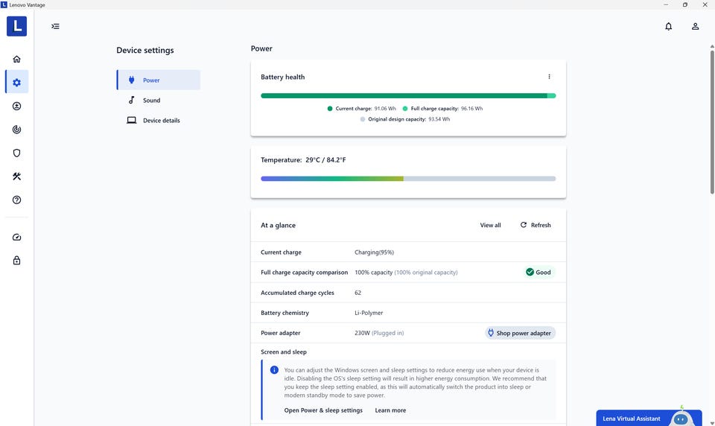
Task: Open Device settings gear icon
Action: tap(16, 83)
